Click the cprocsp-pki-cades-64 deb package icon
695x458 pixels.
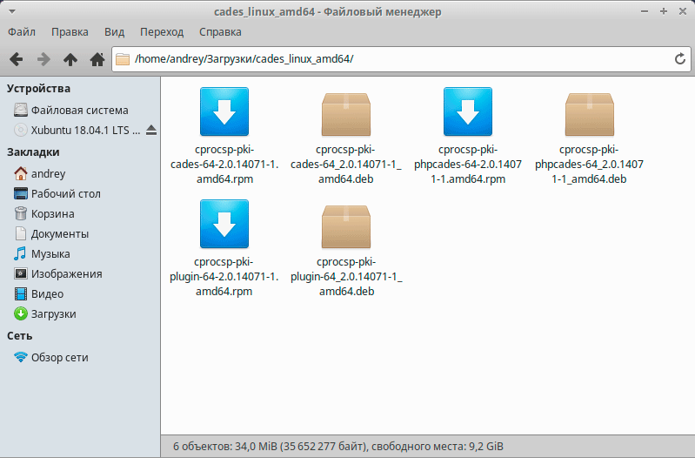coord(346,114)
